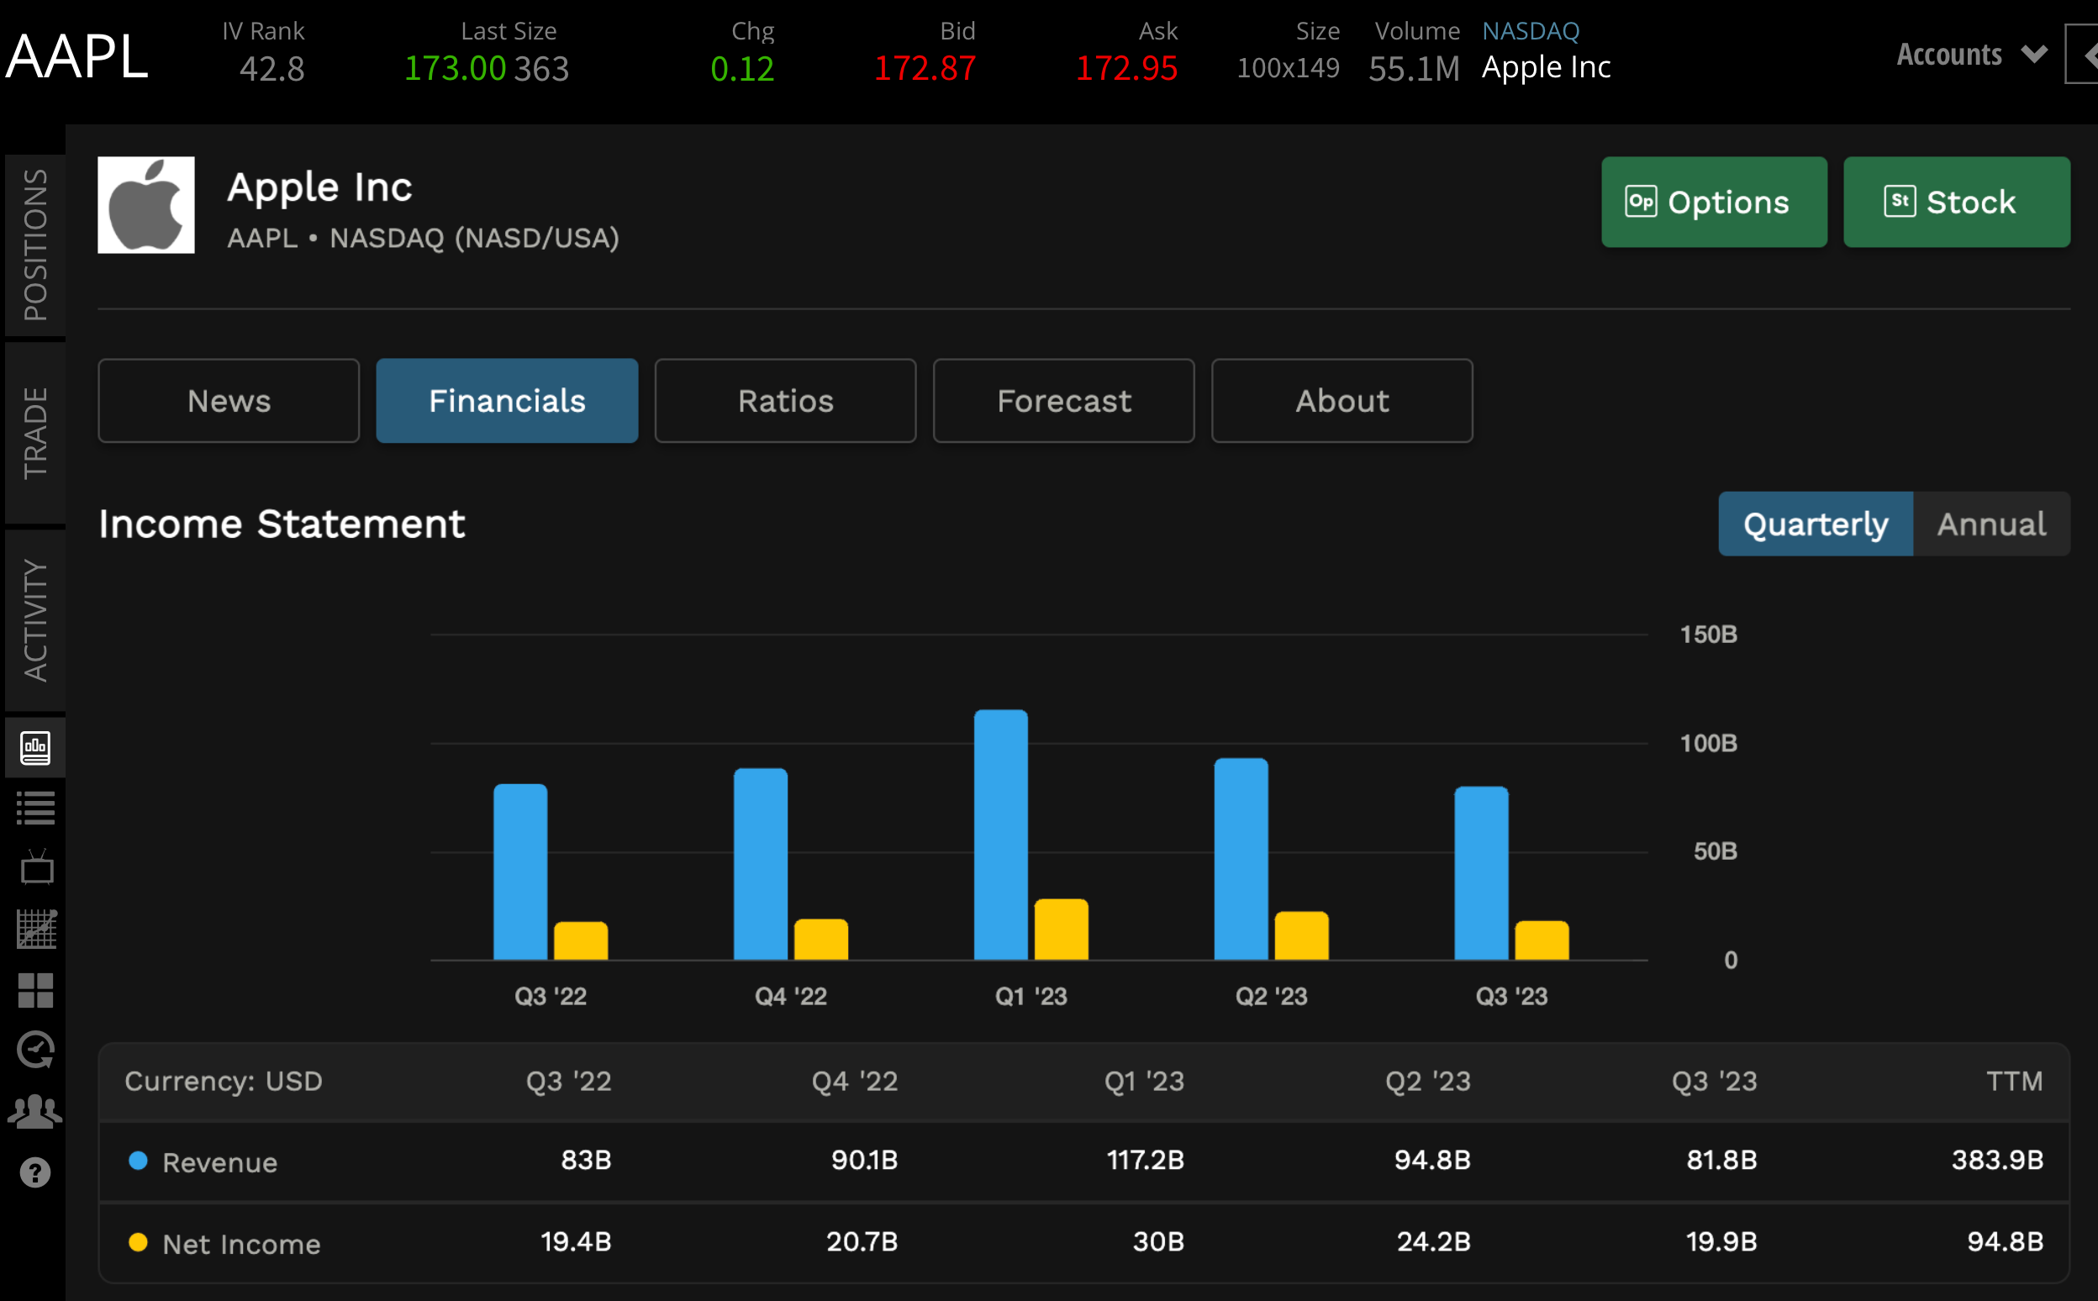This screenshot has width=2098, height=1301.
Task: Open the help question mark icon
Action: click(x=34, y=1170)
